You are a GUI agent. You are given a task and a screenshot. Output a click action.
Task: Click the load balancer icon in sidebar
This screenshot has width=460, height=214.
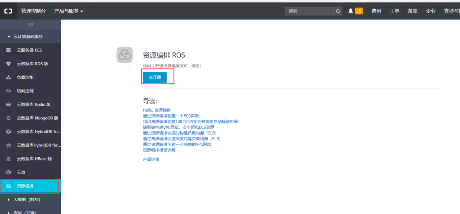click(9, 77)
